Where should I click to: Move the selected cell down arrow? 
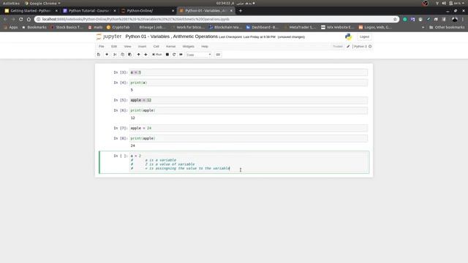coord(146,55)
